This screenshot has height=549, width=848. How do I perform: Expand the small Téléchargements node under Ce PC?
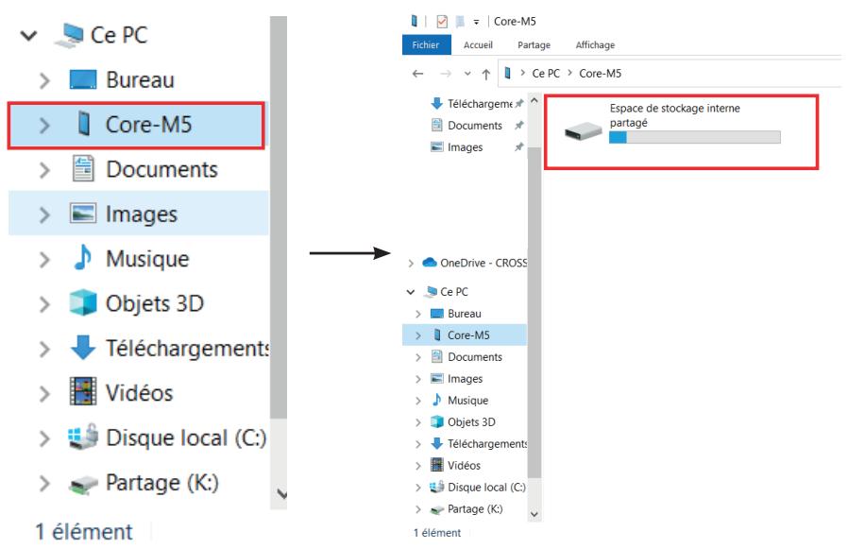(x=417, y=444)
